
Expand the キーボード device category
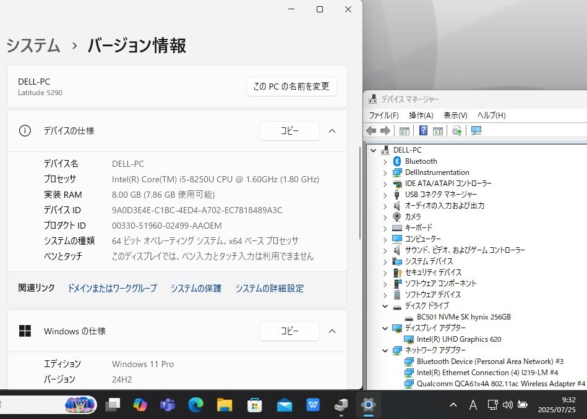(x=385, y=227)
